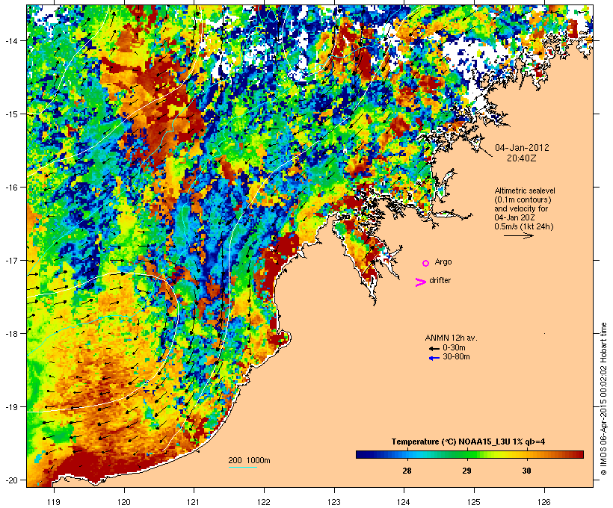Click the longitude axis label 122
The width and height of the screenshot is (613, 508).
pos(264,502)
